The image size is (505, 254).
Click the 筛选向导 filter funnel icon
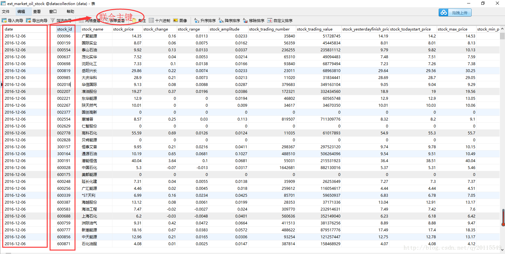53,20
